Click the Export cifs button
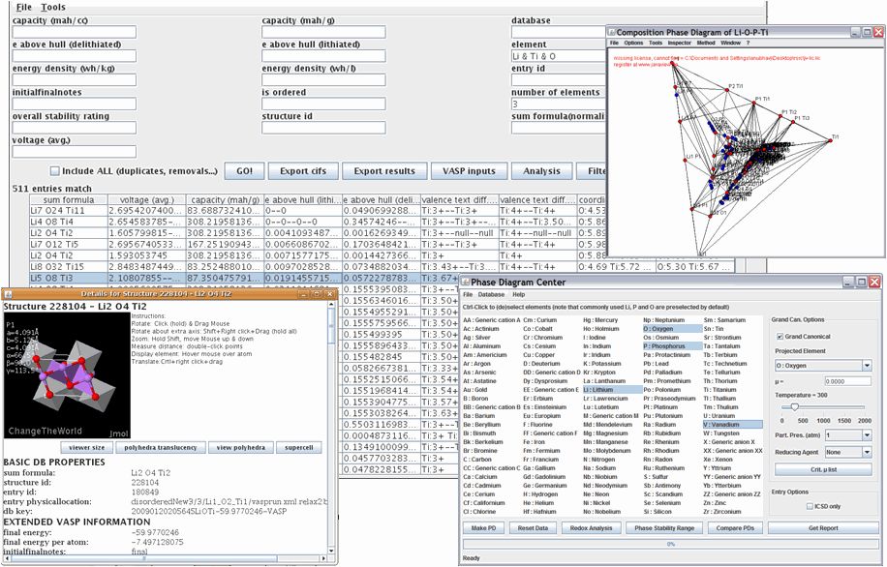This screenshot has width=887, height=567. click(303, 170)
